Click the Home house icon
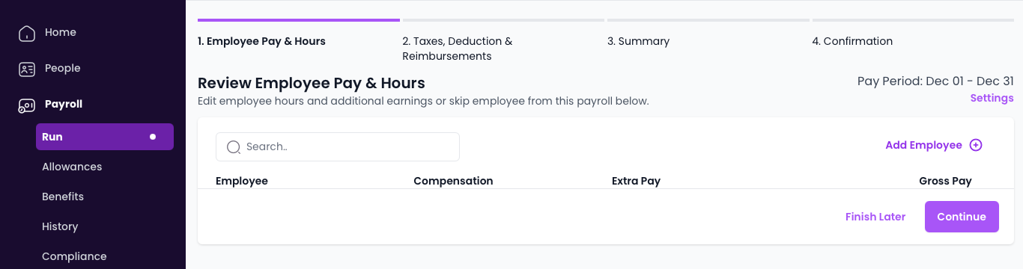This screenshot has width=1023, height=269. click(27, 33)
